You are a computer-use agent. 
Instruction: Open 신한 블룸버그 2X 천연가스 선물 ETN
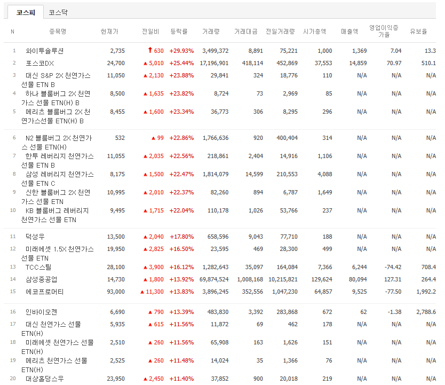tap(56, 197)
